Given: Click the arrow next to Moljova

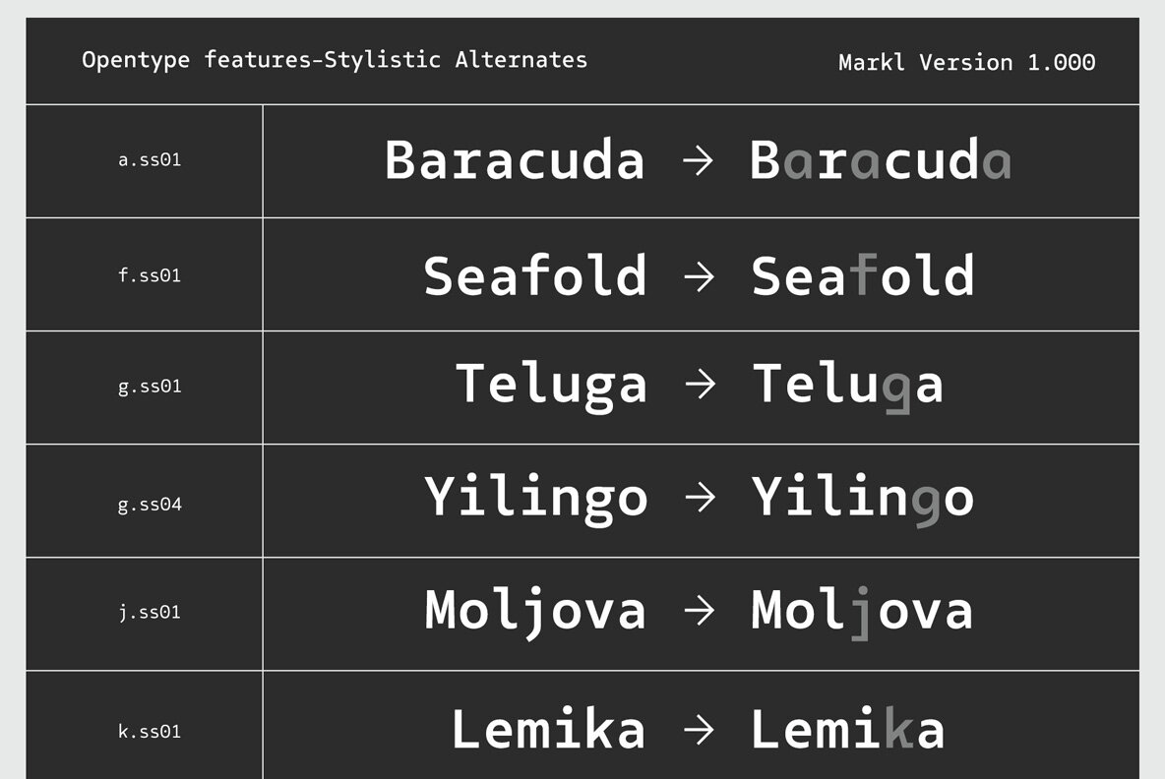Looking at the screenshot, I should pos(699,611).
